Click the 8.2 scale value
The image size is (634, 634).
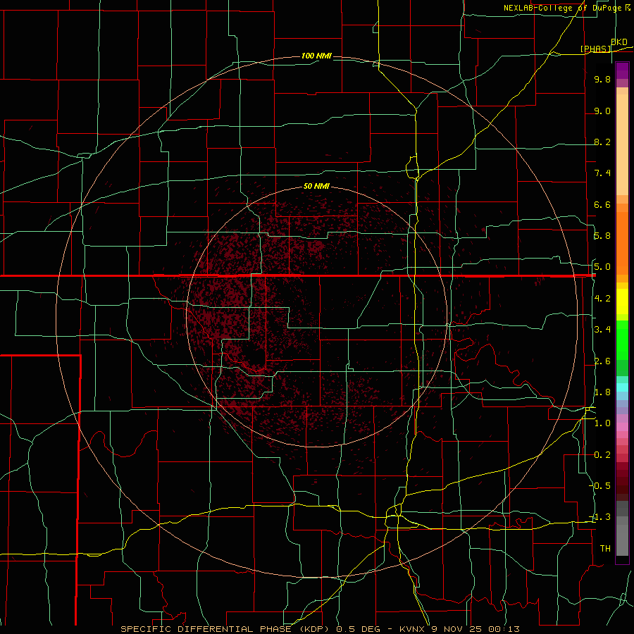click(602, 142)
